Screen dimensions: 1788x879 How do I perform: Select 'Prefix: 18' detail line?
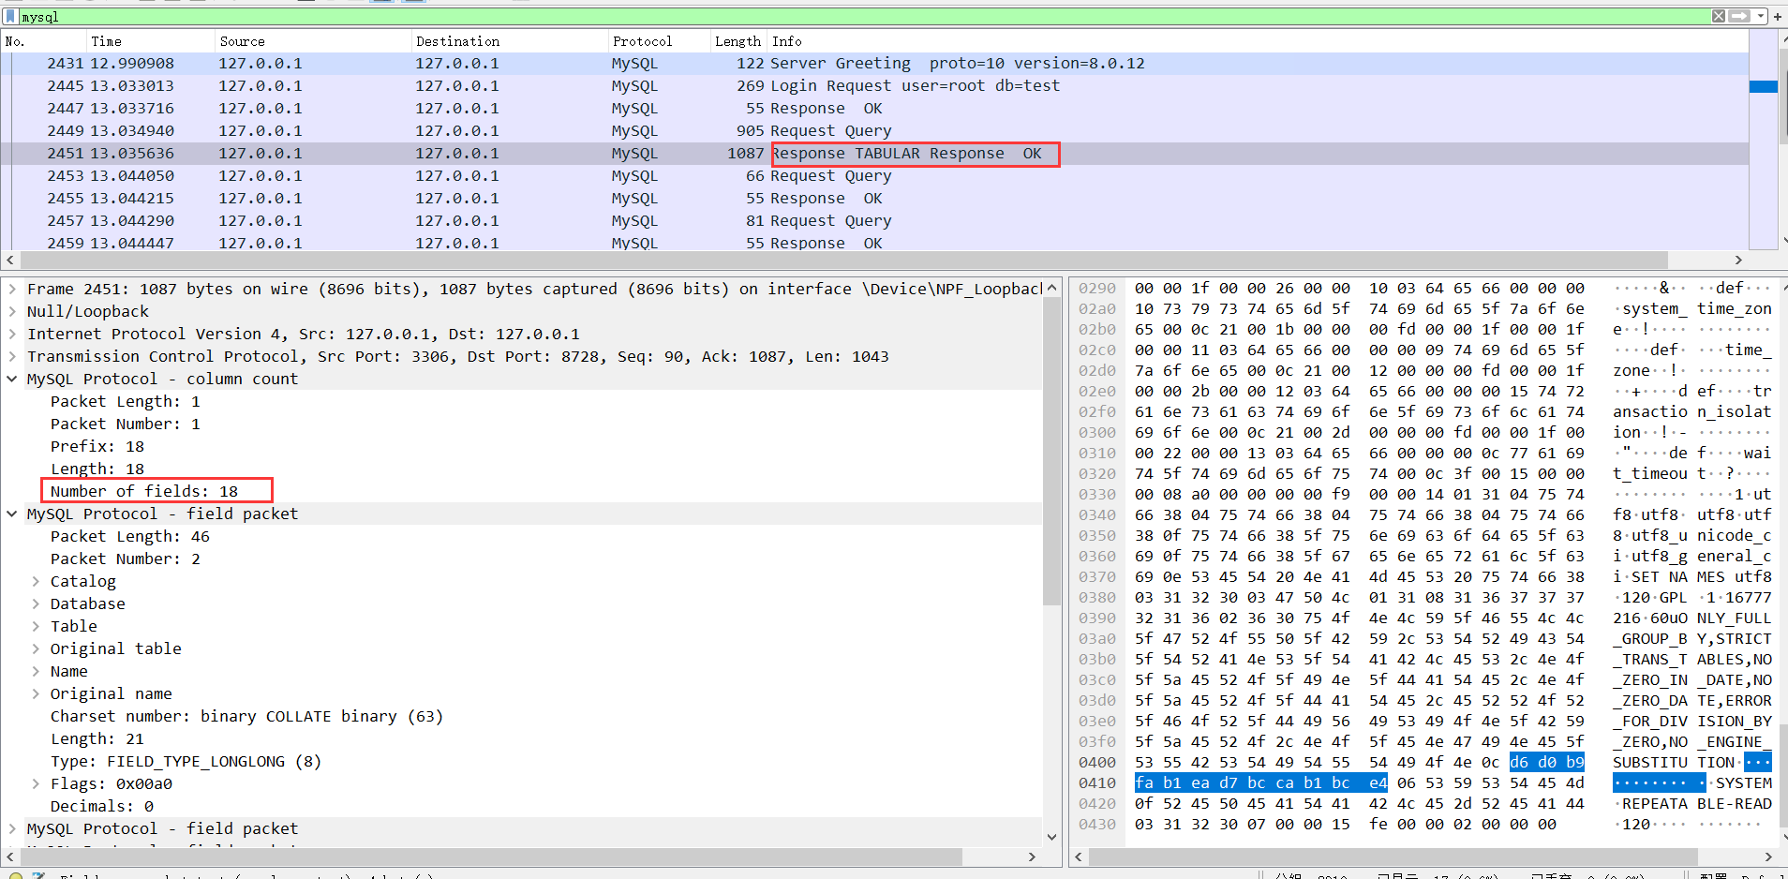tap(97, 446)
